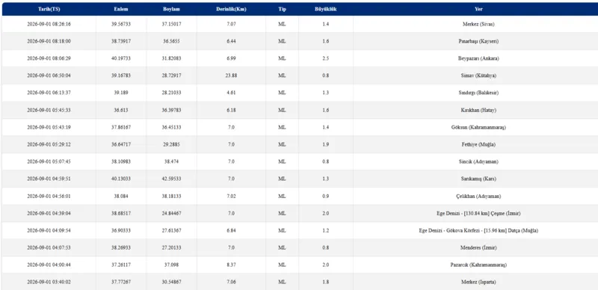This screenshot has width=598, height=290.
Task: Click timestamp 2026-09-01 04:39:04
Action: pyautogui.click(x=49, y=213)
